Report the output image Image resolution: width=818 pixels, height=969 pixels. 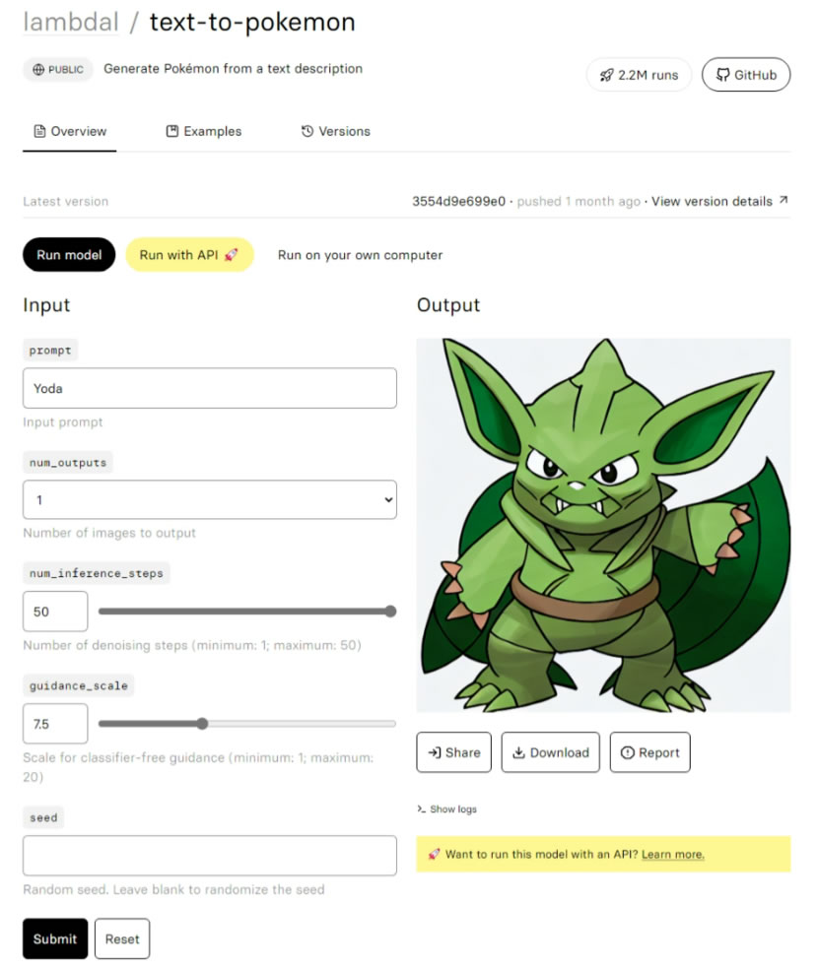[649, 752]
